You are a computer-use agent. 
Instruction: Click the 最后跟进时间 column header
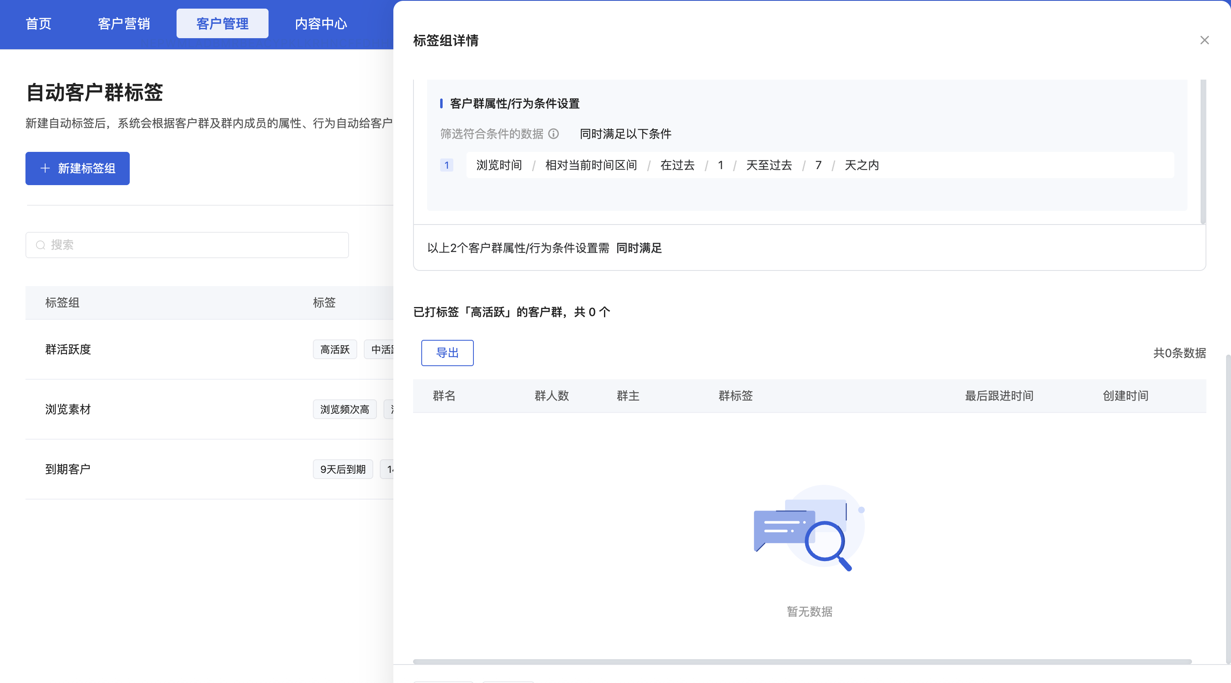point(999,395)
